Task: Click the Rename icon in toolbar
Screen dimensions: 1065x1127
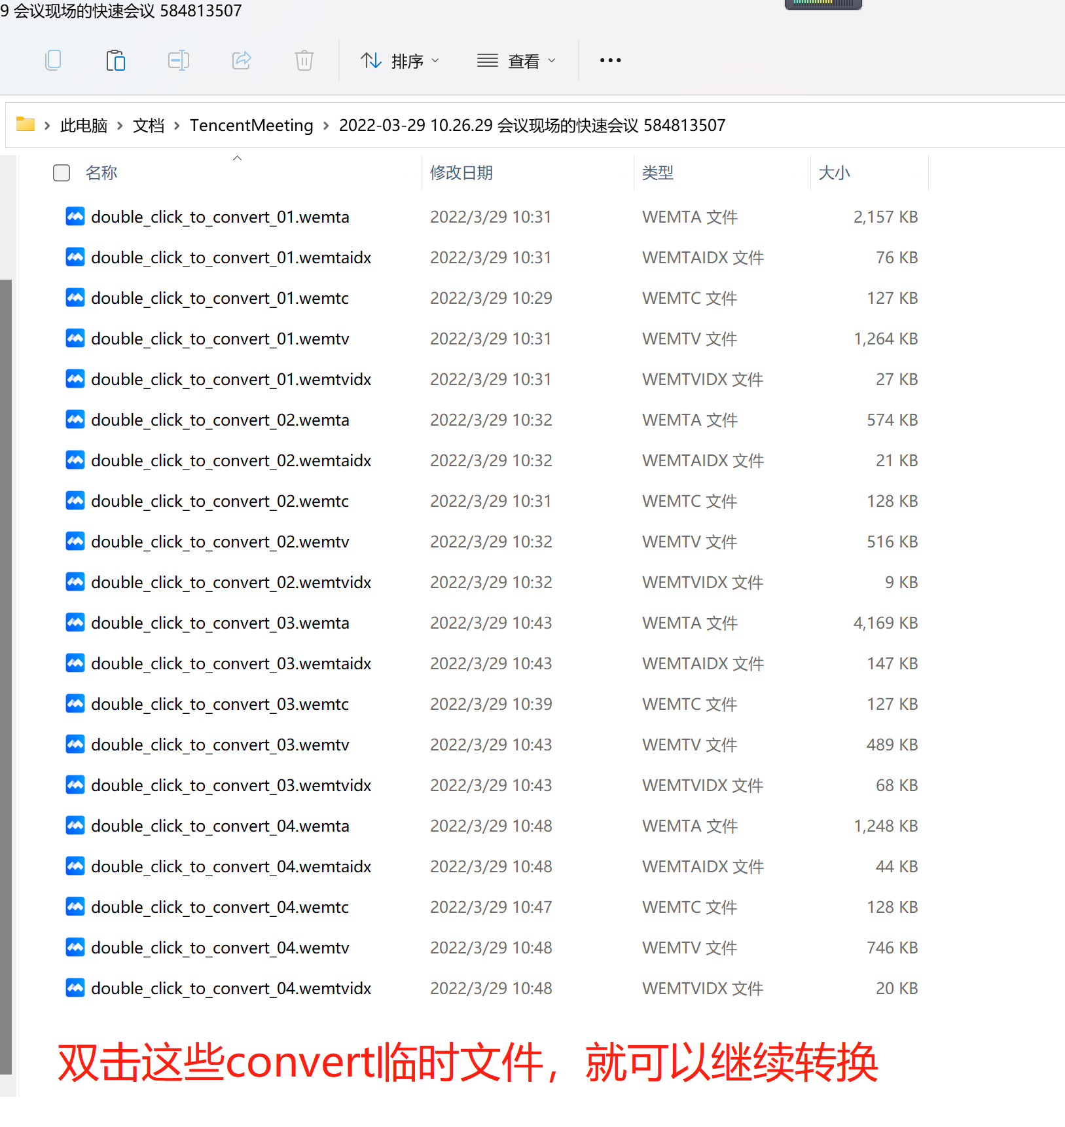Action: coord(178,60)
